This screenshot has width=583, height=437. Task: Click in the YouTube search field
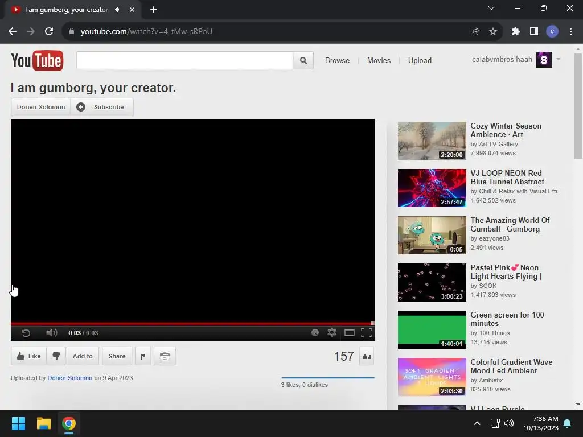185,60
